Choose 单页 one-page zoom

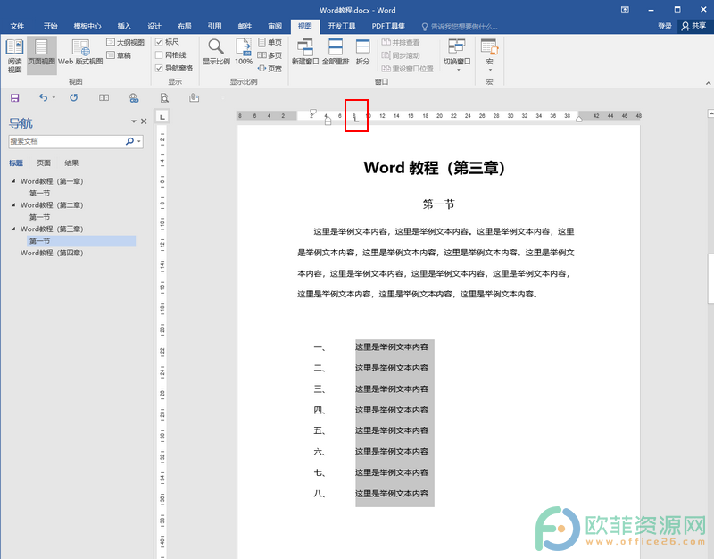click(x=270, y=42)
